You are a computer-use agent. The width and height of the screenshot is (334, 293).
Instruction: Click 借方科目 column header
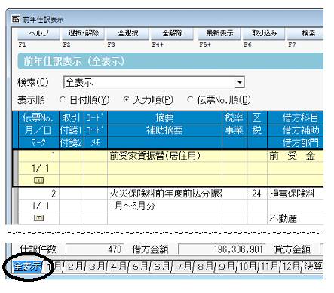click(x=296, y=118)
